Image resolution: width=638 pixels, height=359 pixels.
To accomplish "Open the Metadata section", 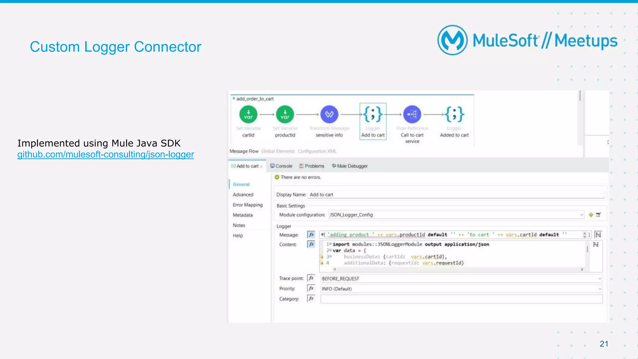I will 243,215.
